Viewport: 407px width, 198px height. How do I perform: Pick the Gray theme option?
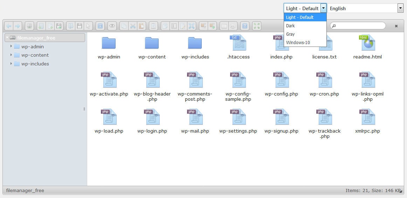[x=290, y=34]
